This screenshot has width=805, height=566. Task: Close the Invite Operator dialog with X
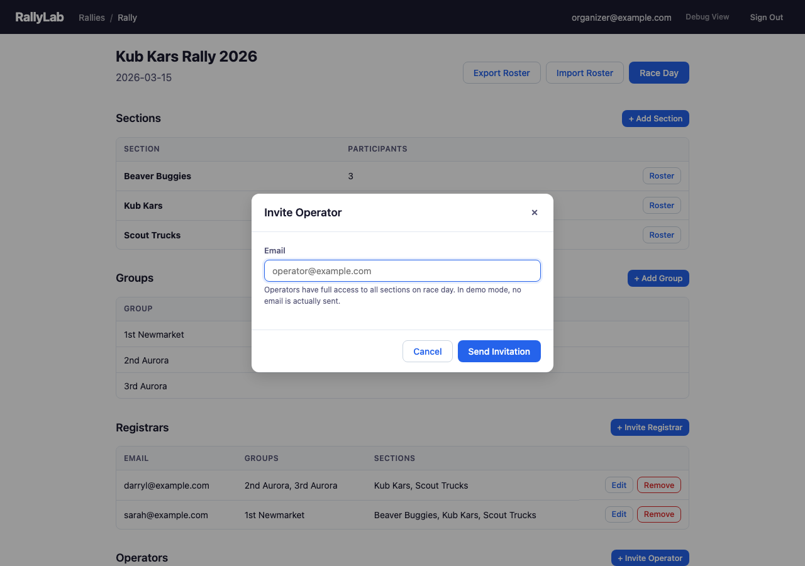535,213
